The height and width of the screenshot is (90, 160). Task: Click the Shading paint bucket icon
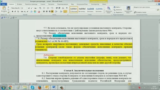coord(61,11)
